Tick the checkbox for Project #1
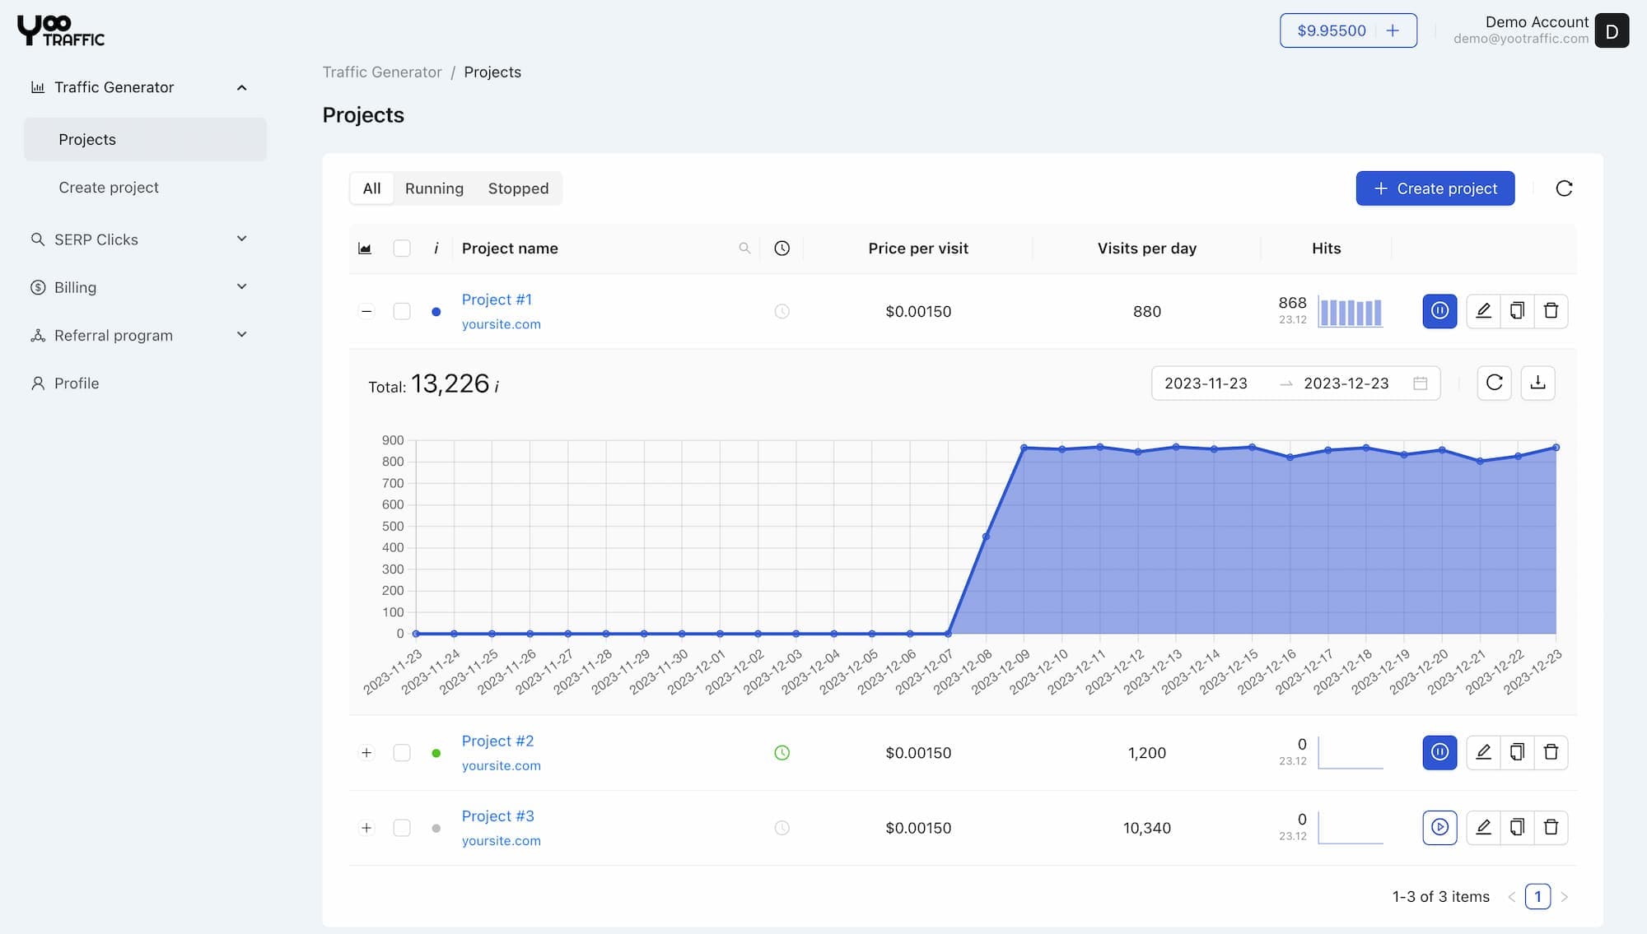 pyautogui.click(x=402, y=311)
